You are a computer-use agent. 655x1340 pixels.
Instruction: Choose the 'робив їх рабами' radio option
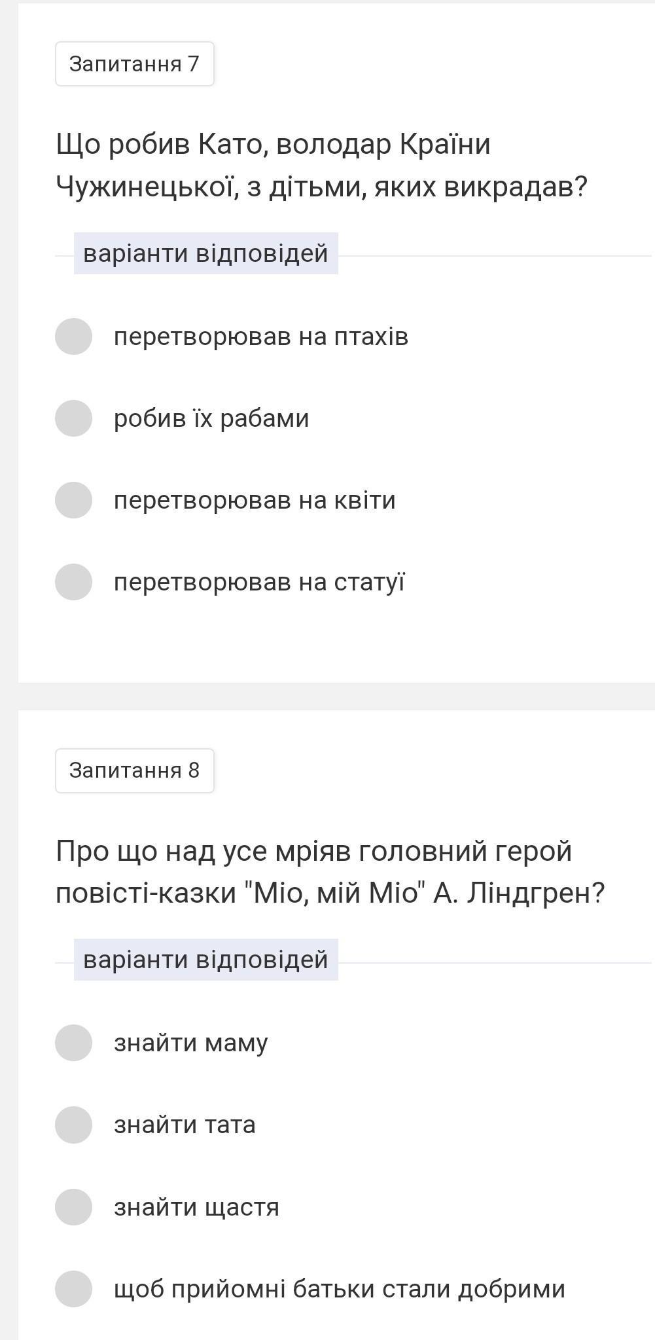[73, 418]
